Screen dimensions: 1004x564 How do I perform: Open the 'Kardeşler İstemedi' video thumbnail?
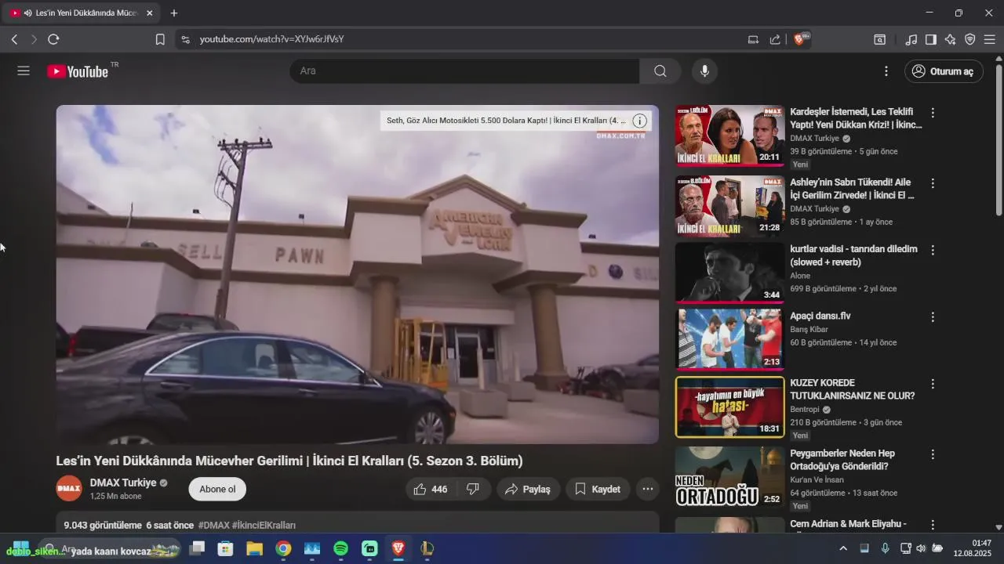[x=729, y=136]
